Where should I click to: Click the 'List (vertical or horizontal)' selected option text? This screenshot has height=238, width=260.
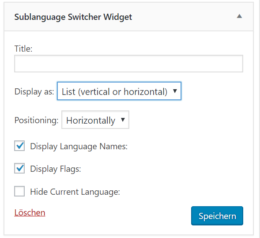coord(114,92)
